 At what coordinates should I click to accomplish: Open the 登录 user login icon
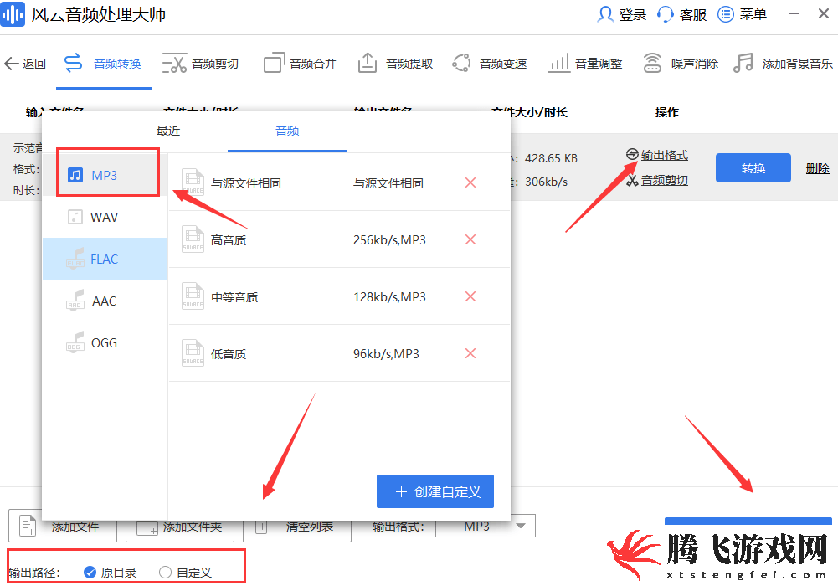[x=605, y=14]
